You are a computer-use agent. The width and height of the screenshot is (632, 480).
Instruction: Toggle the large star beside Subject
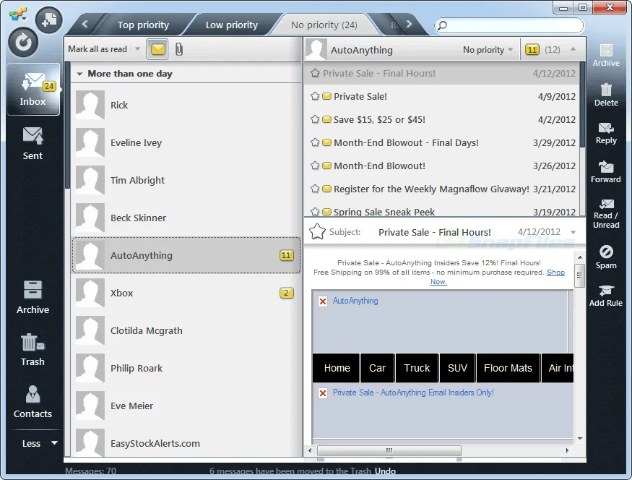coord(317,231)
